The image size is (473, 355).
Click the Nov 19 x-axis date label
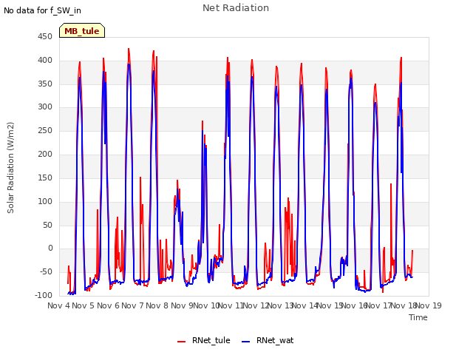coord(429,305)
